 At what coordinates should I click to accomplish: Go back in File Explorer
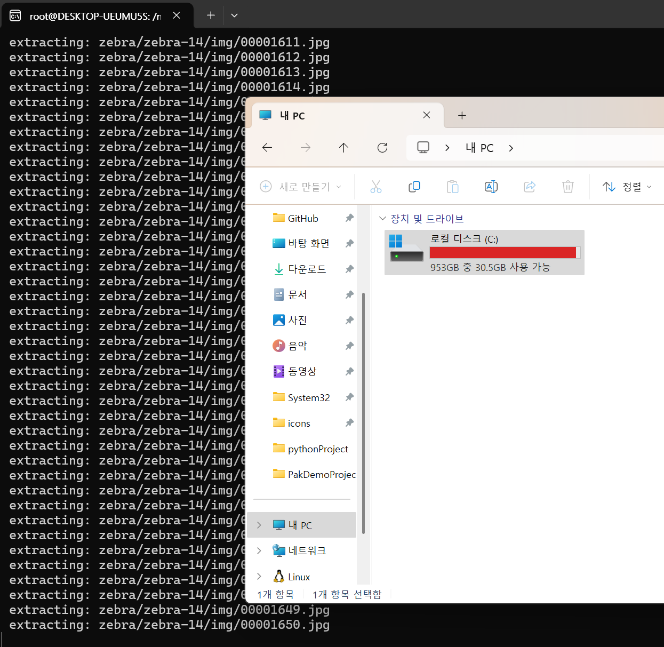(x=267, y=148)
